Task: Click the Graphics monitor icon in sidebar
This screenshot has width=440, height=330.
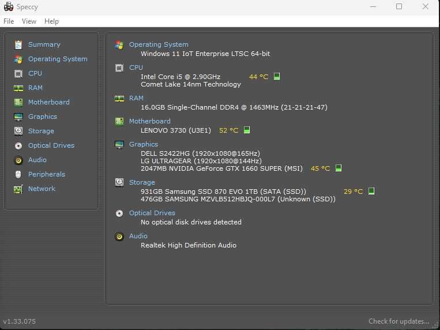Action: pos(18,117)
